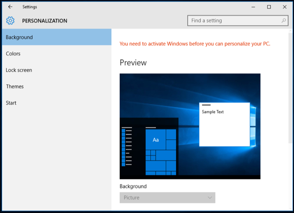The height and width of the screenshot is (213, 294).
Task: Click the Preview heading
Action: click(133, 62)
